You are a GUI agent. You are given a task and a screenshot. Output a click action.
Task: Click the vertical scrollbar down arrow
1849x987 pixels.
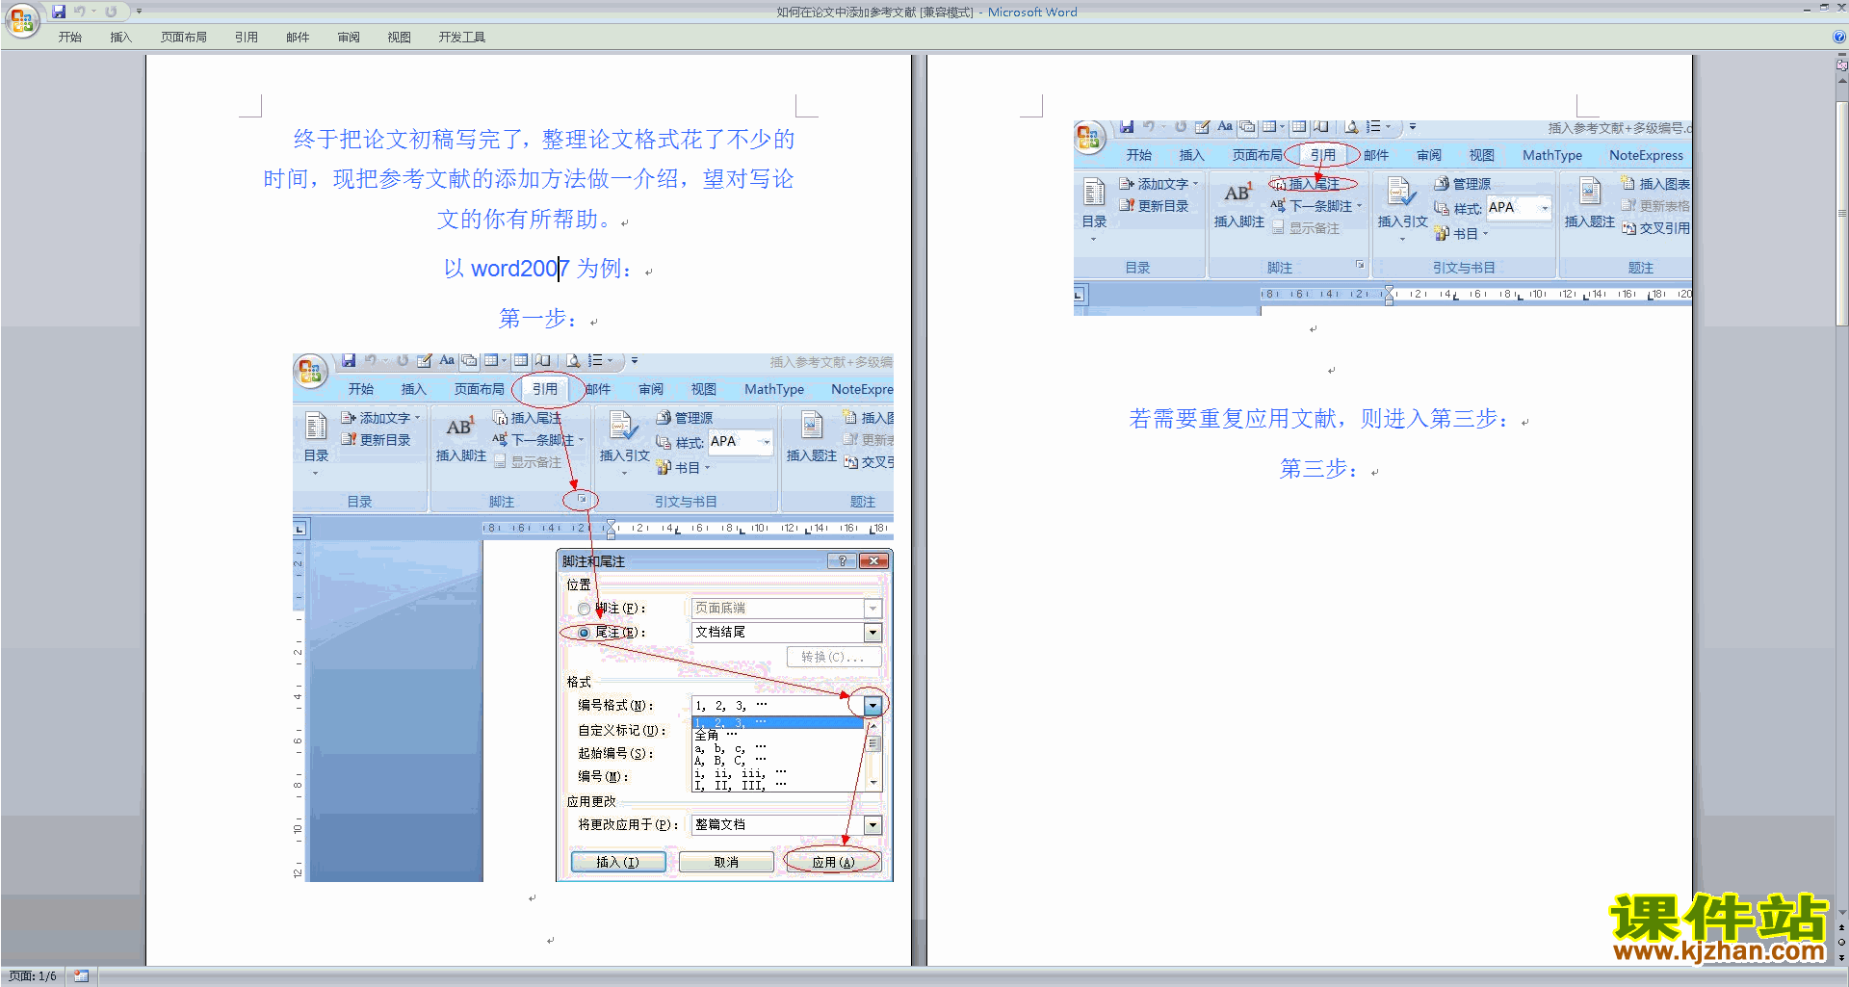coord(1842,912)
